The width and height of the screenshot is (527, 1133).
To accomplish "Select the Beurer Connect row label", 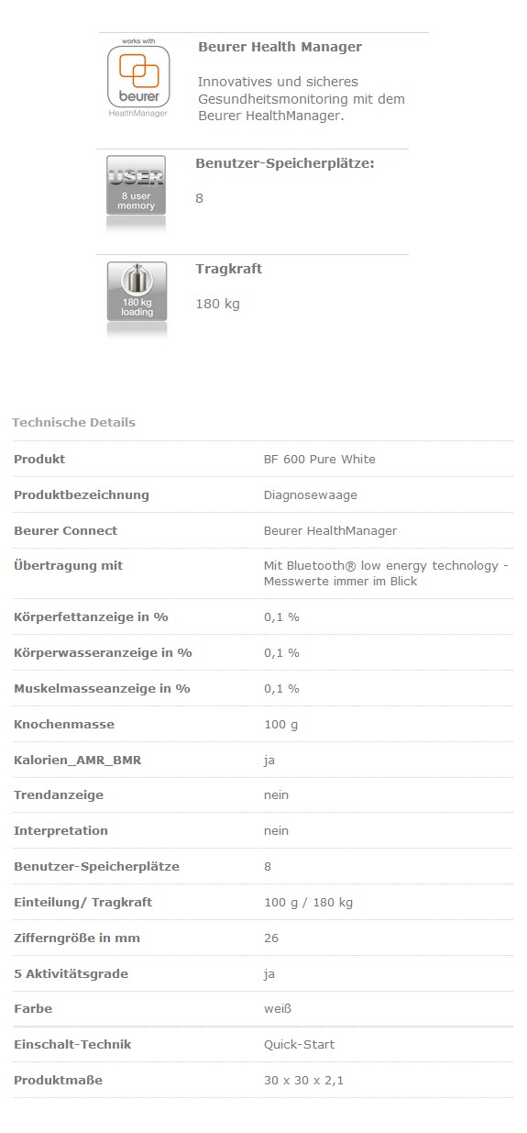I will tap(65, 530).
